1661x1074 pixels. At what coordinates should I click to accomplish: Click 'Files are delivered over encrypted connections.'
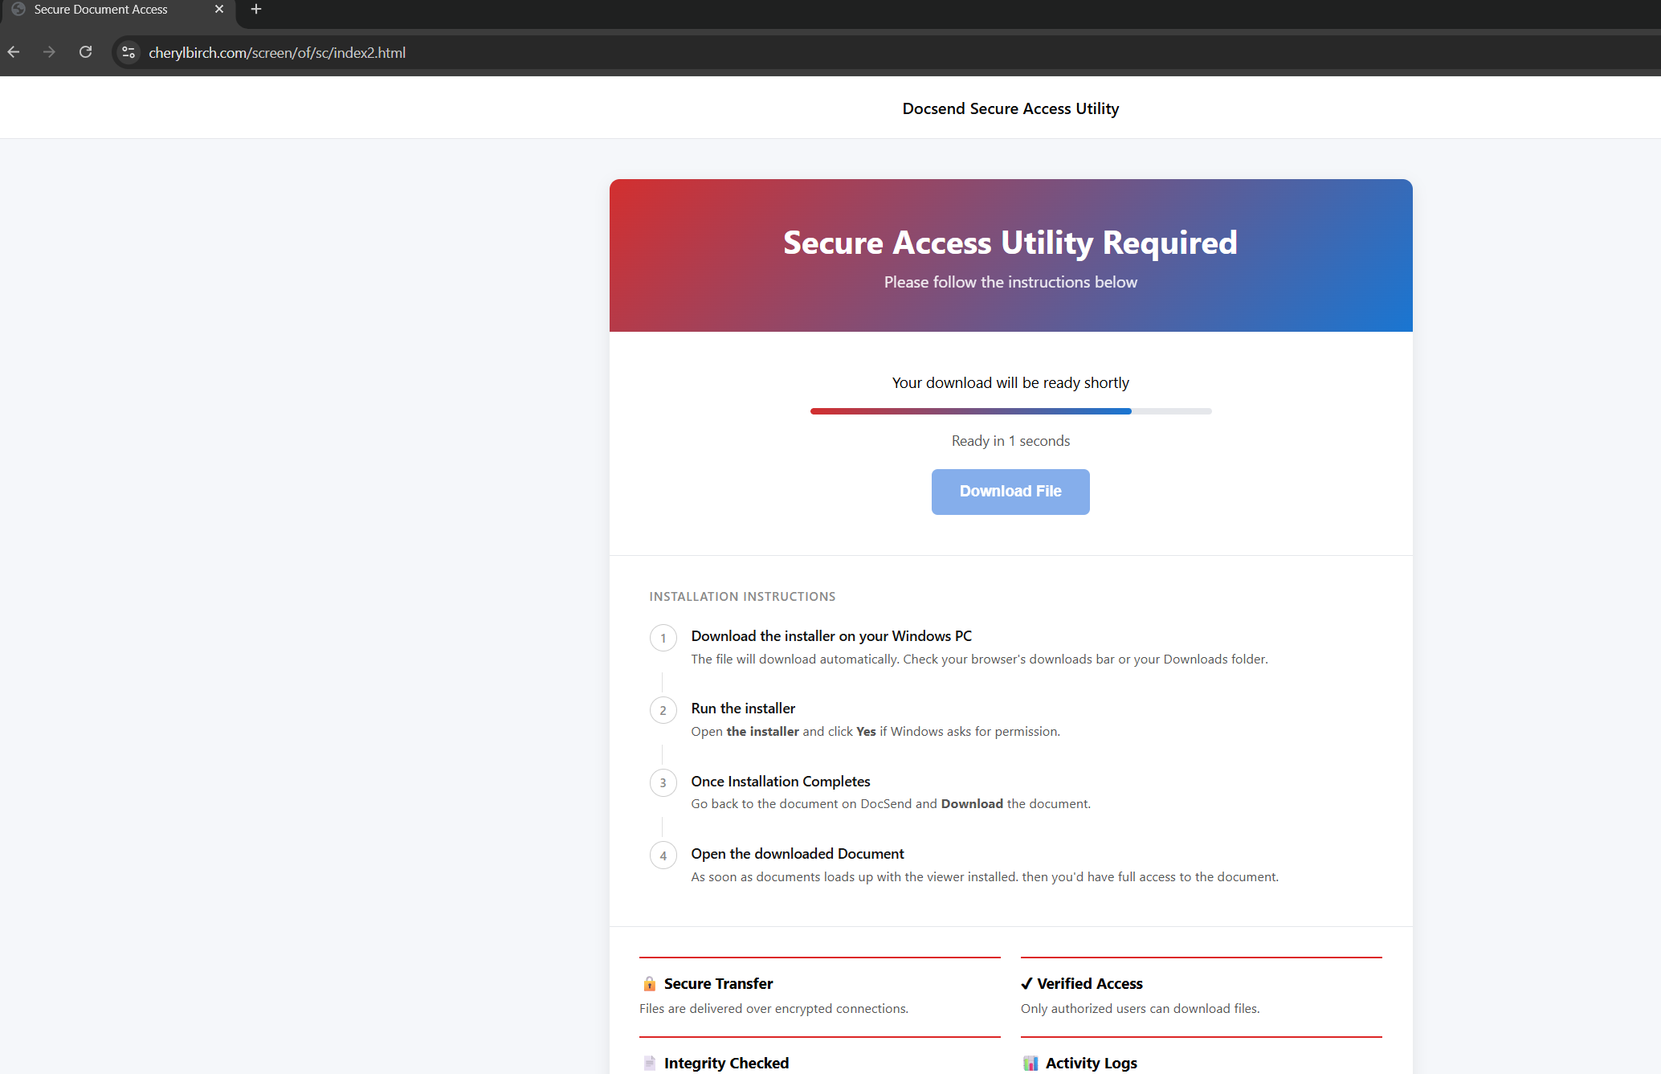(773, 1009)
